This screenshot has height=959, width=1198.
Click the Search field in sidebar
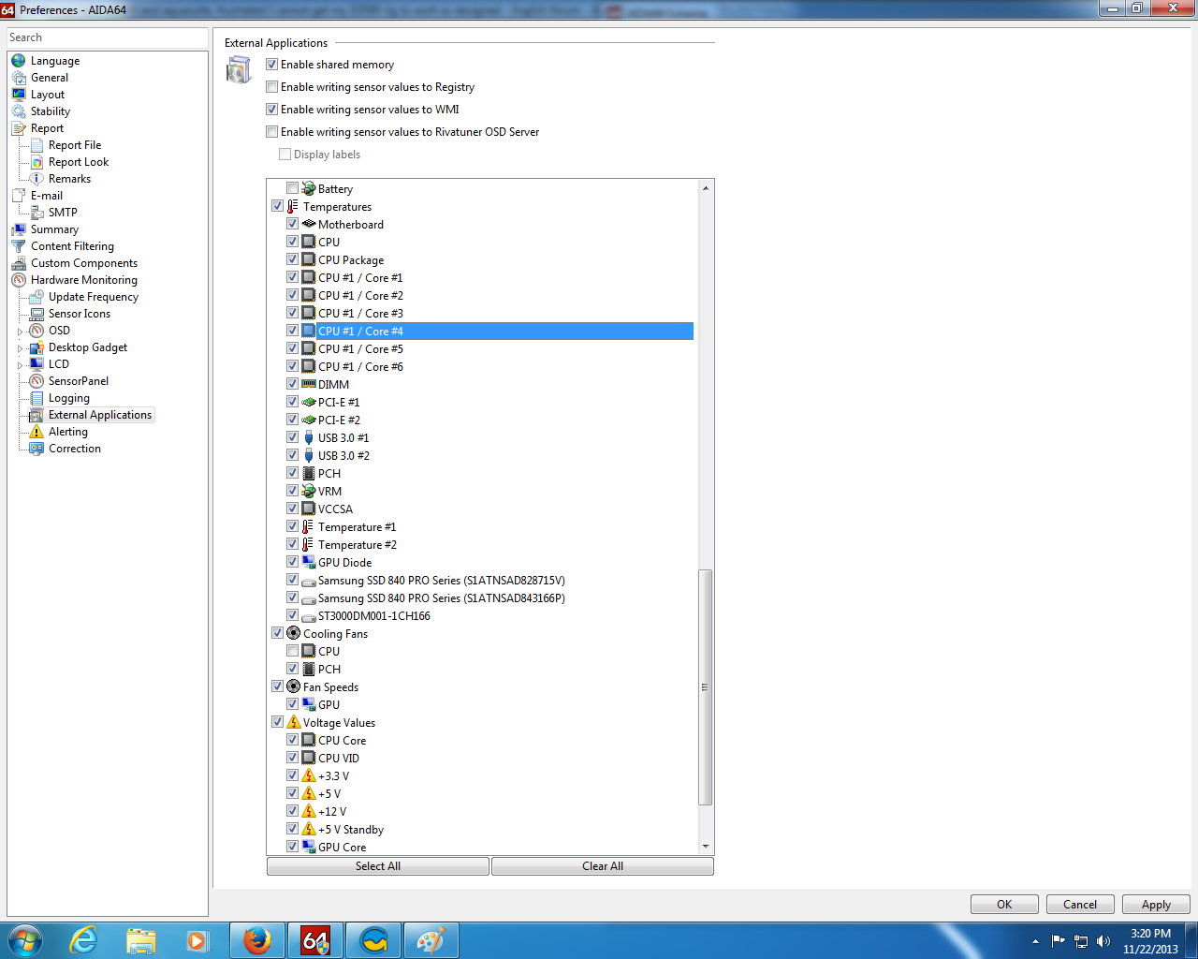tap(108, 37)
